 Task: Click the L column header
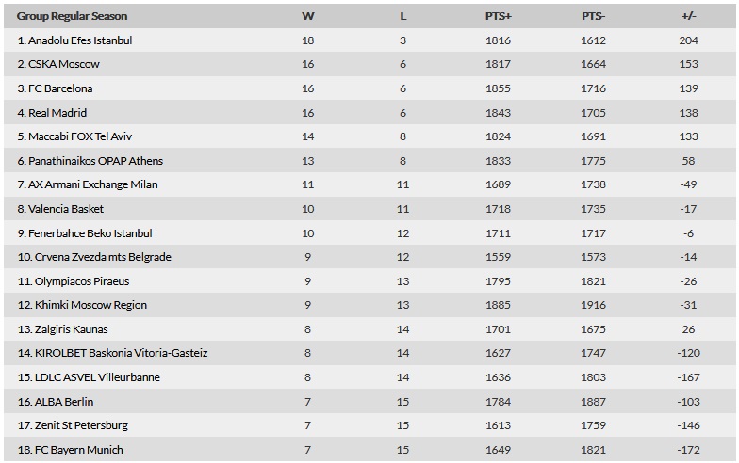pyautogui.click(x=403, y=16)
